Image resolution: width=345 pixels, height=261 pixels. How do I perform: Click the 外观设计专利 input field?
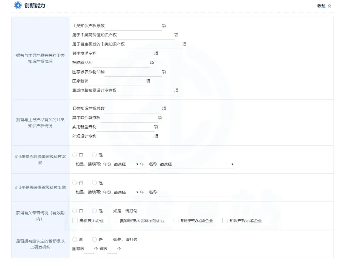pyautogui.click(x=125, y=137)
